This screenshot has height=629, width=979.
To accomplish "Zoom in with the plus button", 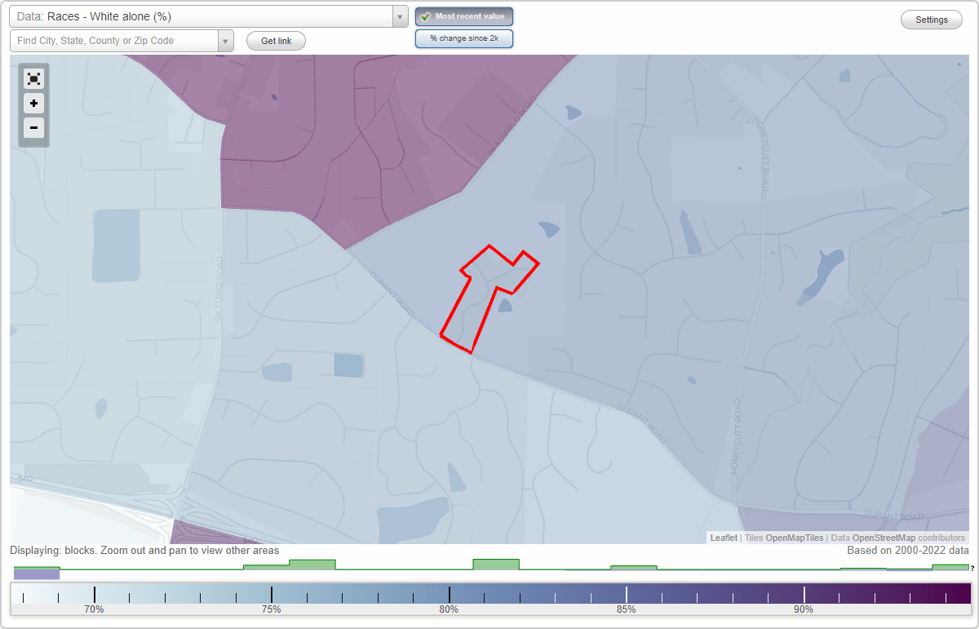I will pyautogui.click(x=33, y=104).
